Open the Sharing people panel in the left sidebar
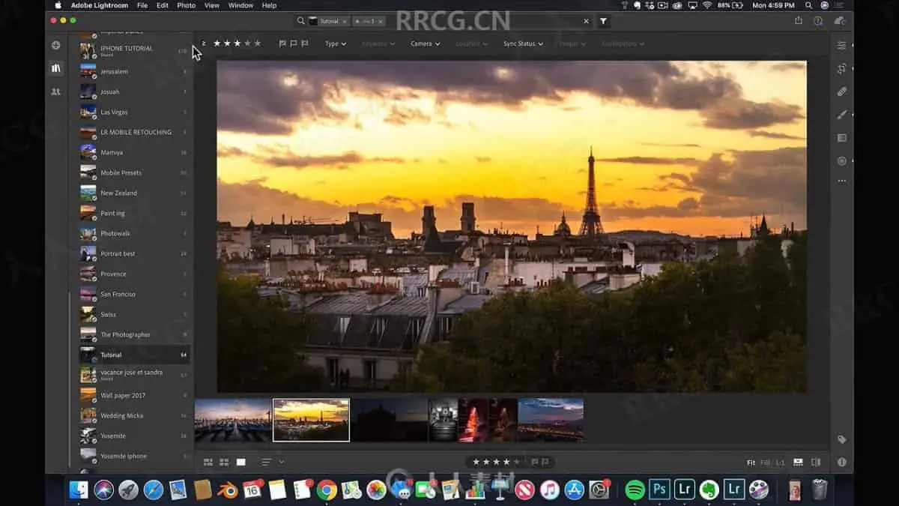This screenshot has height=506, width=899. click(x=55, y=91)
